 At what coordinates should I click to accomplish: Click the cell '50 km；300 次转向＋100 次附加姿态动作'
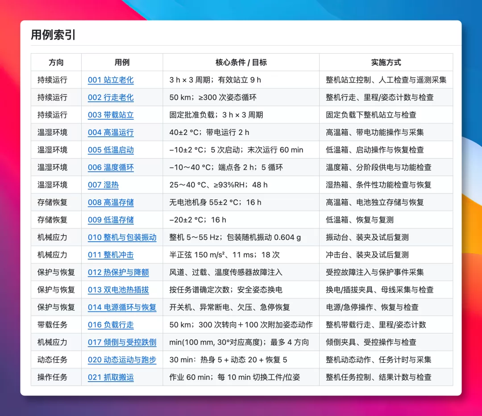pos(241,325)
